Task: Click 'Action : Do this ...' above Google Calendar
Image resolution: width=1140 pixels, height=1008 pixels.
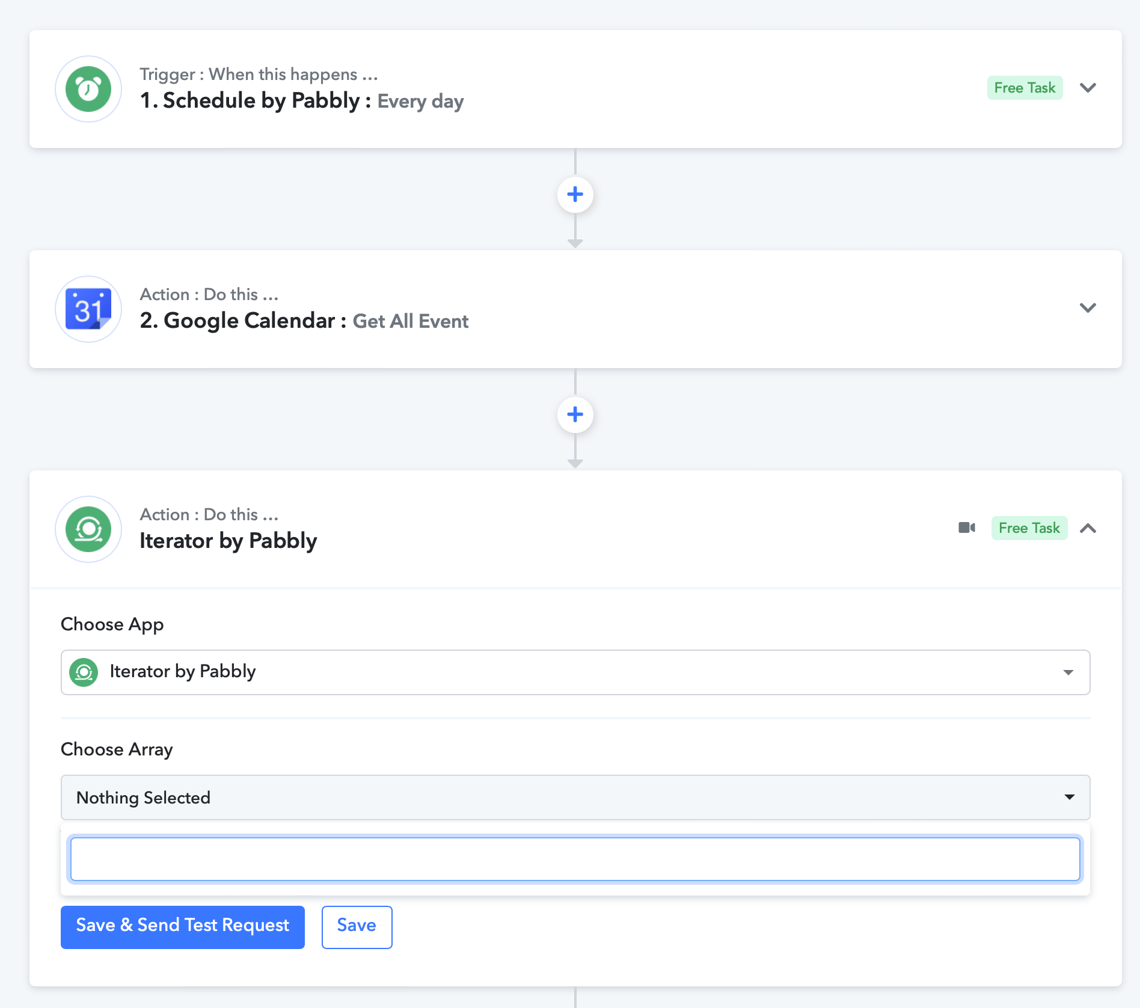Action: coord(209,294)
